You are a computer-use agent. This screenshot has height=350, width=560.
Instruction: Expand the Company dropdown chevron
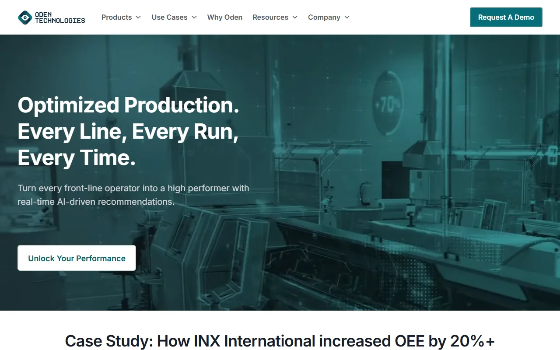347,17
